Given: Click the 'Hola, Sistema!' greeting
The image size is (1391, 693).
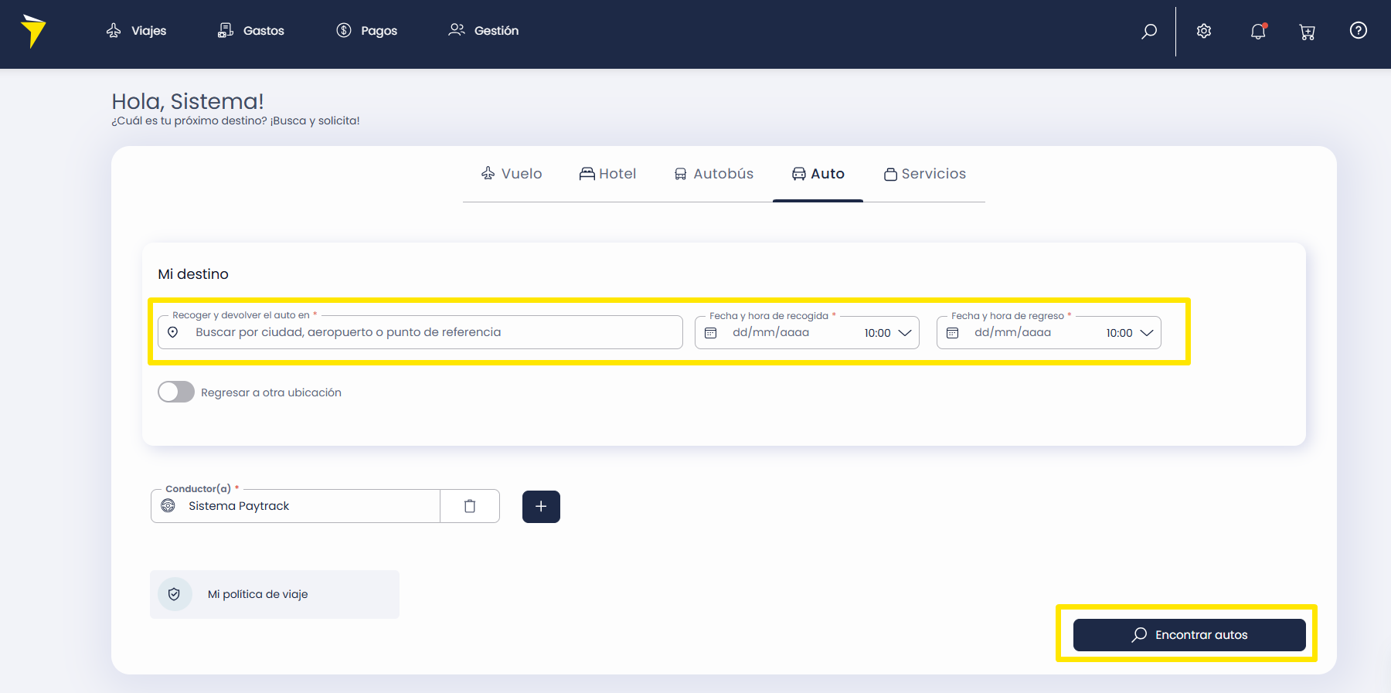Looking at the screenshot, I should click(188, 101).
